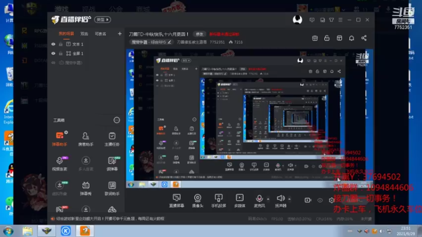Open the 多人连麦 download tool
The width and height of the screenshot is (422, 237).
click(85, 163)
